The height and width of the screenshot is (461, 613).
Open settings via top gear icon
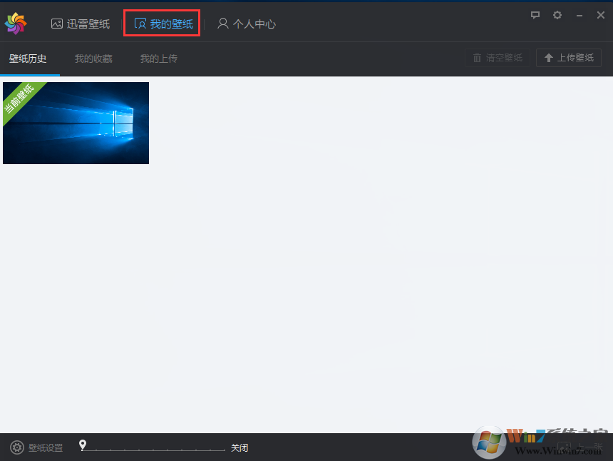click(557, 15)
